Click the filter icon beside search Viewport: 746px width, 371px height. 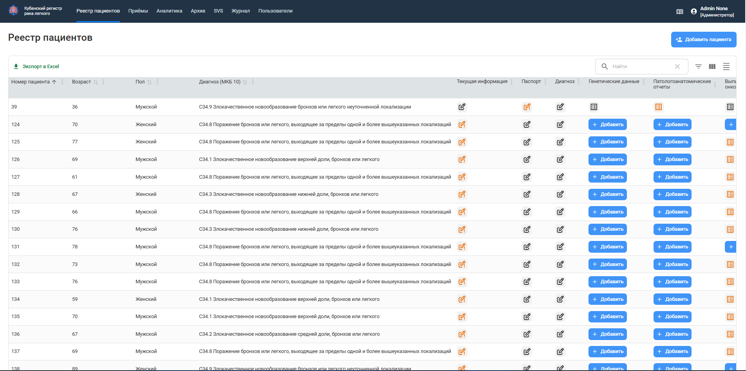click(x=698, y=67)
